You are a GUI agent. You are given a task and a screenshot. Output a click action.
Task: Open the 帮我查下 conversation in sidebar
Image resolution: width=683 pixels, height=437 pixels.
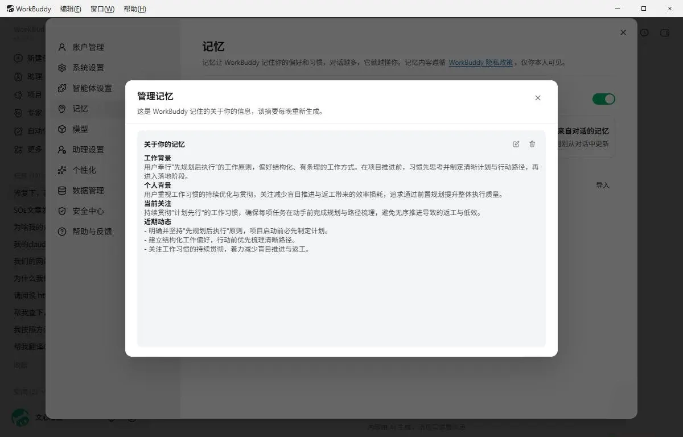(30, 312)
